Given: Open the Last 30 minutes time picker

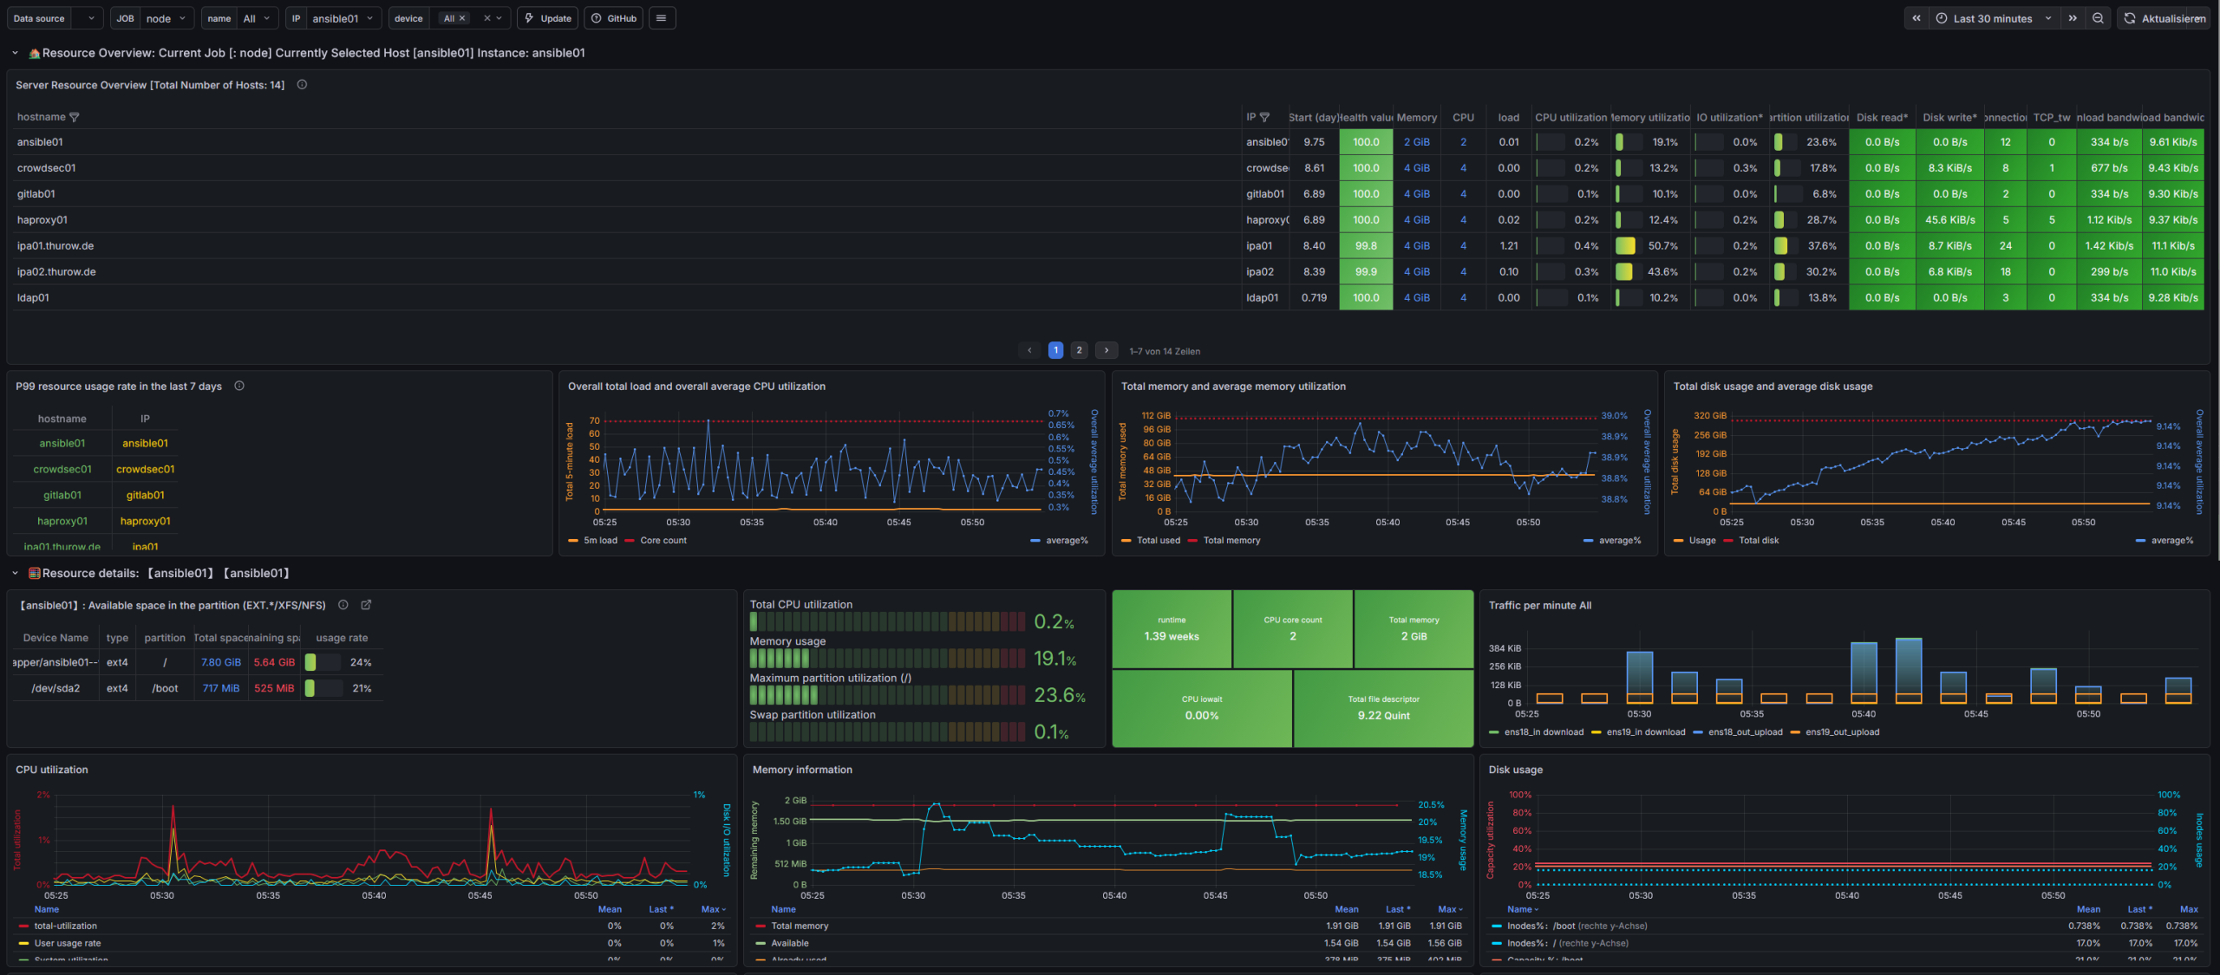Looking at the screenshot, I should tap(1992, 18).
